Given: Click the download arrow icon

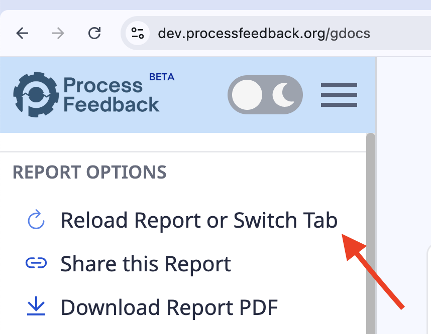Looking at the screenshot, I should coord(36,307).
